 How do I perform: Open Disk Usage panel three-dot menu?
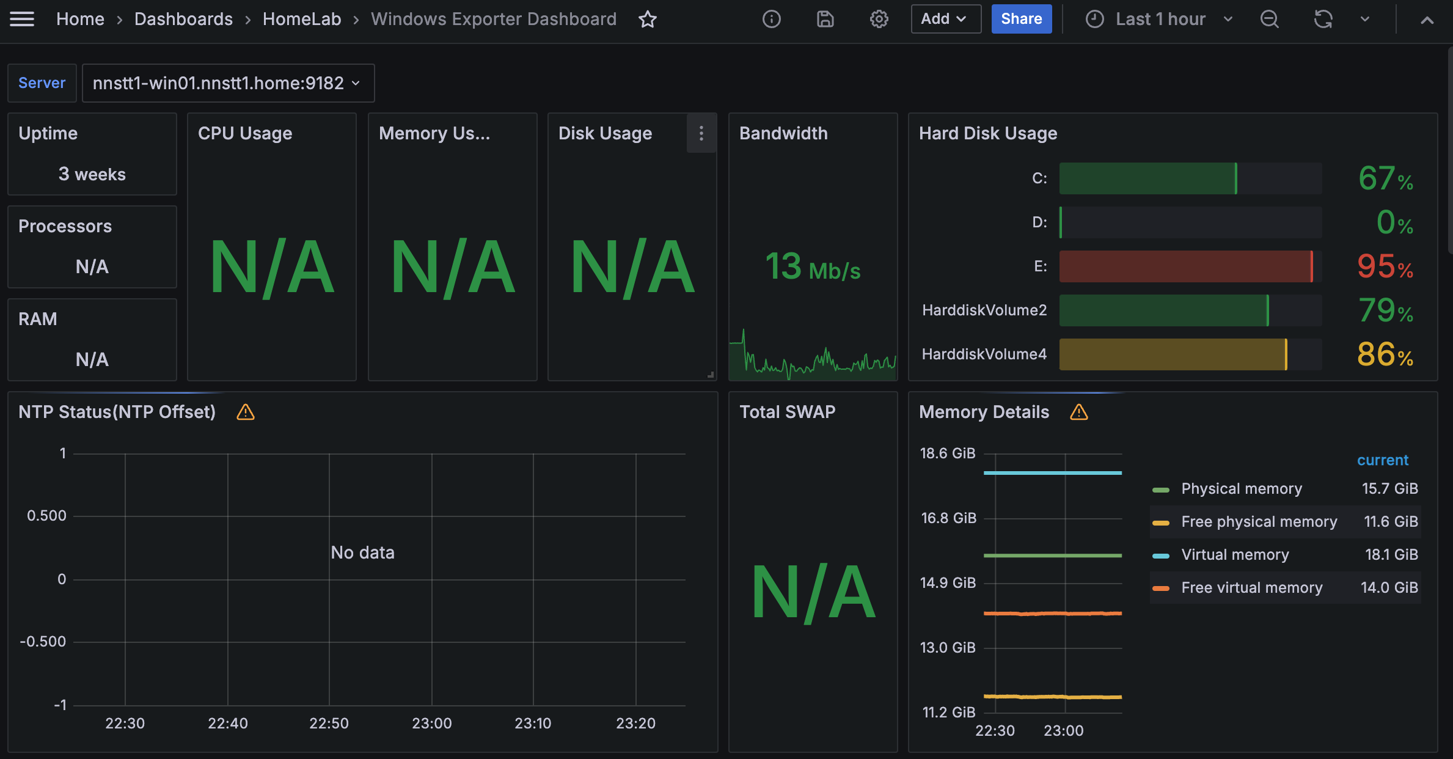coord(701,133)
